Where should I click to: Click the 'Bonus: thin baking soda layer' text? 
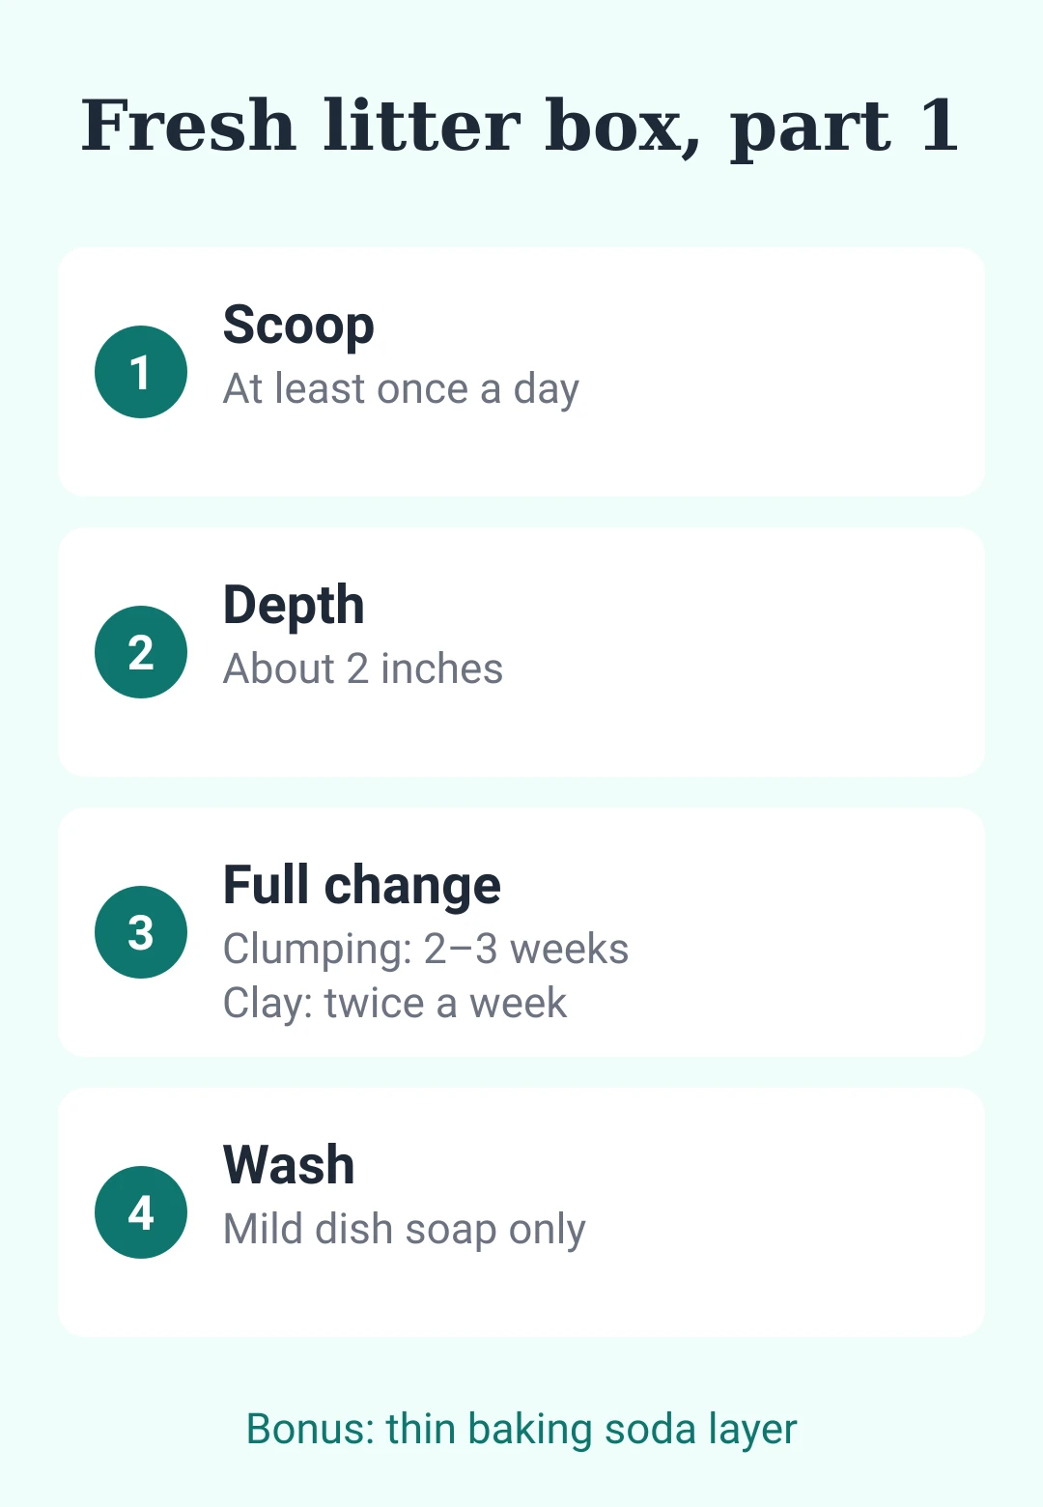pyautogui.click(x=521, y=1430)
